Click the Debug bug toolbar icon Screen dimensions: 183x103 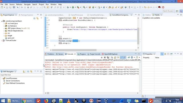click(x=68, y=7)
